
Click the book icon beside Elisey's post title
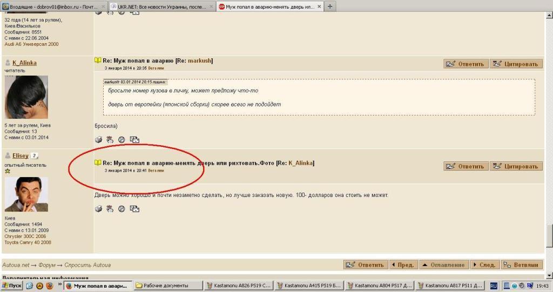click(98, 162)
